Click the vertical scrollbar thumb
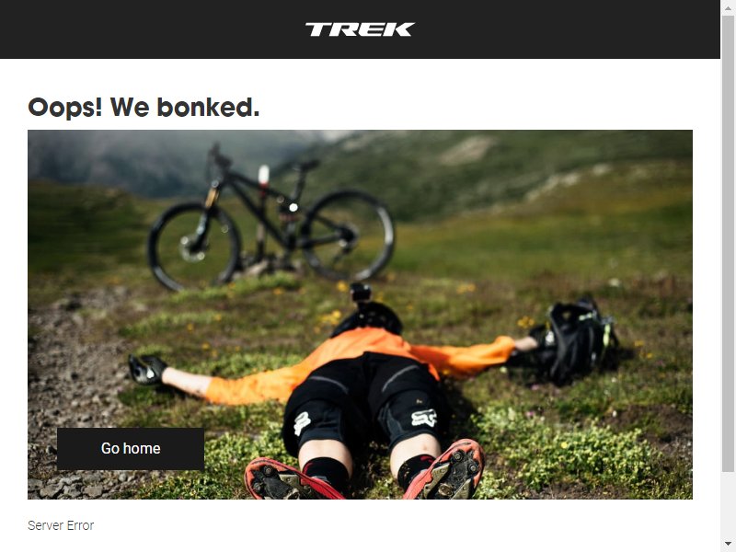Image resolution: width=736 pixels, height=552 pixels. pos(728,243)
